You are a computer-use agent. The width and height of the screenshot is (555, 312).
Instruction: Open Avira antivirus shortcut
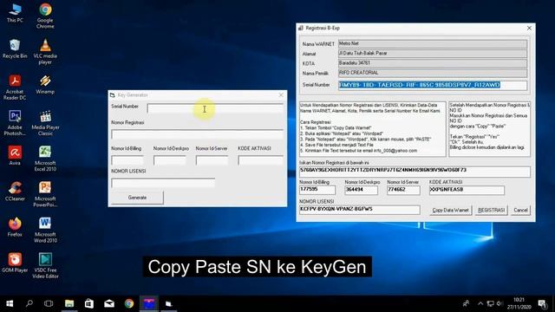click(x=15, y=156)
